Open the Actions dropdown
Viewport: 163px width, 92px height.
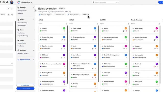tap(62, 8)
